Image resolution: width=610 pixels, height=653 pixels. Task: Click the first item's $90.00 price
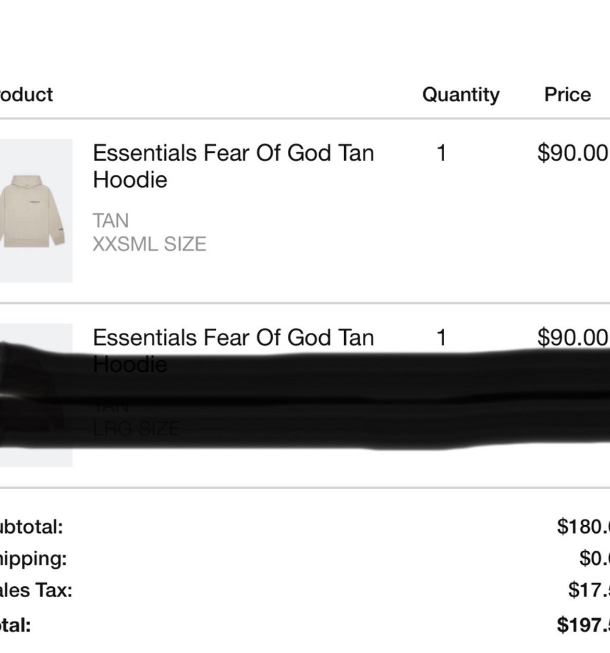573,153
